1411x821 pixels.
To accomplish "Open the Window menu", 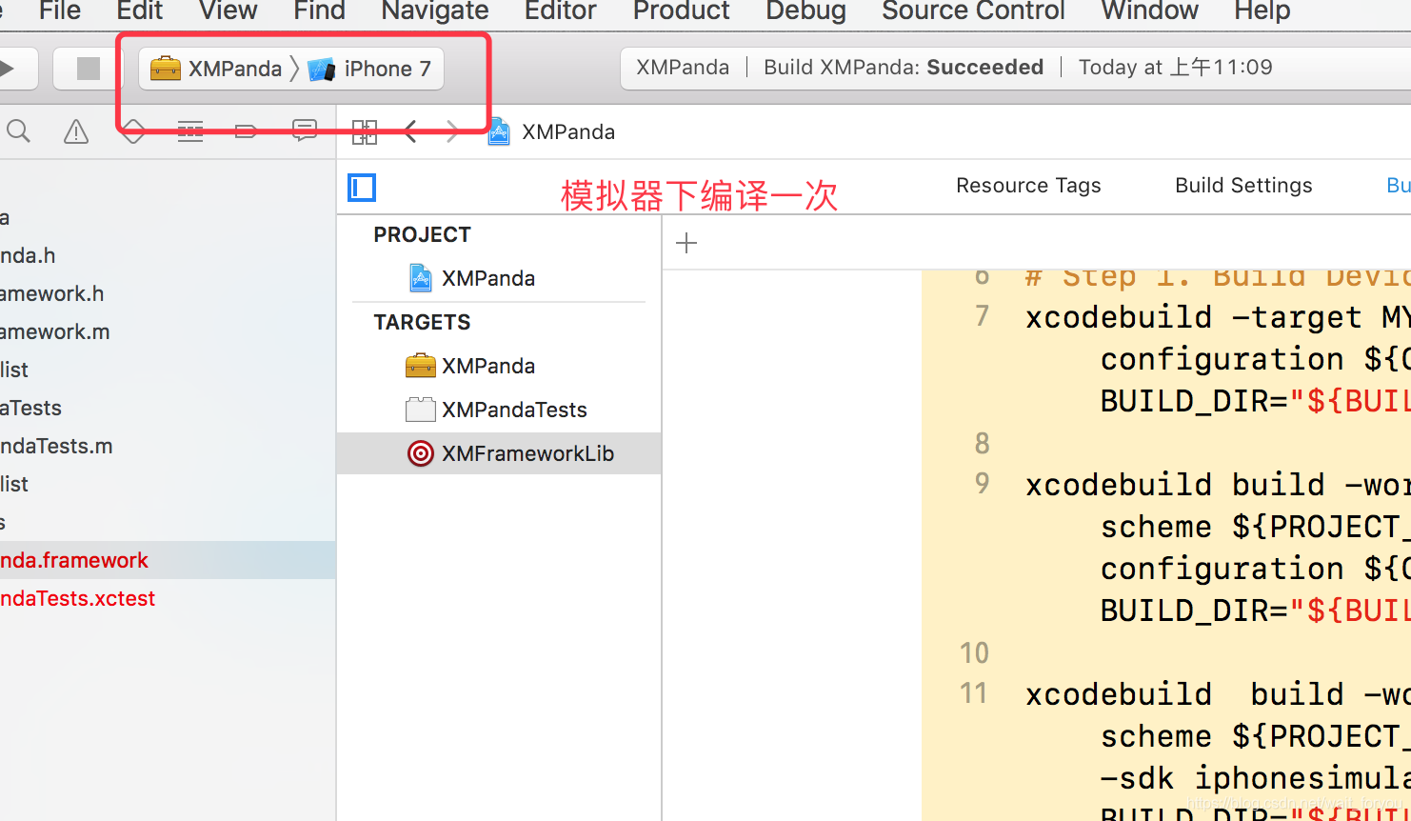I will click(x=1149, y=10).
